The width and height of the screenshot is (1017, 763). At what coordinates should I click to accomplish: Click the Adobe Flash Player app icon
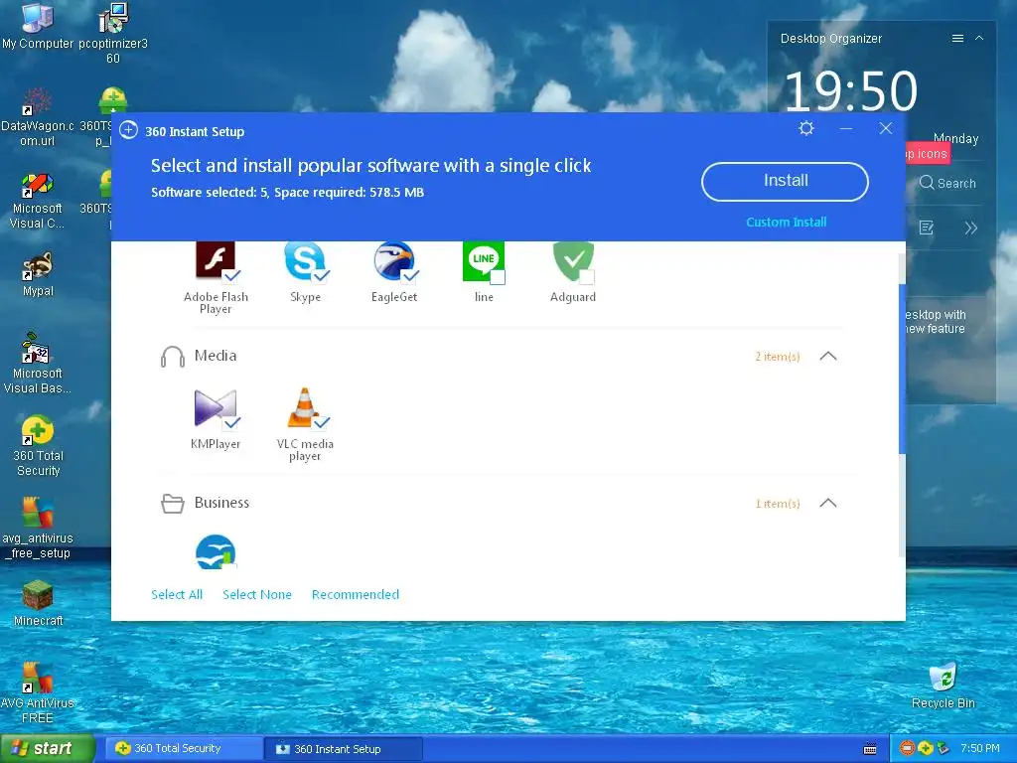tap(215, 260)
